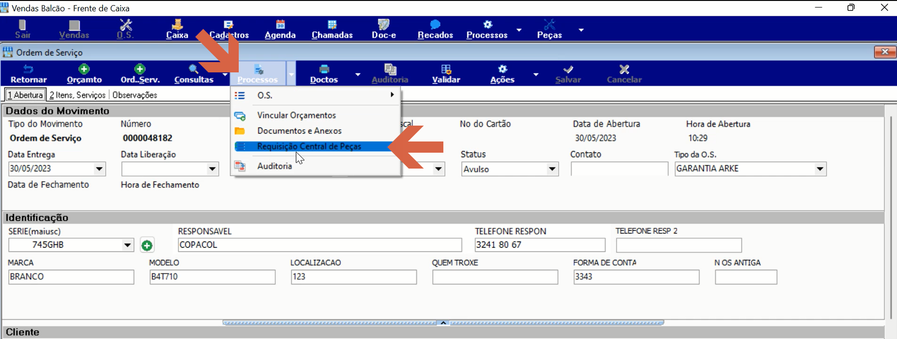
Task: Select Documentos e Anexos menu item
Action: 315,131
